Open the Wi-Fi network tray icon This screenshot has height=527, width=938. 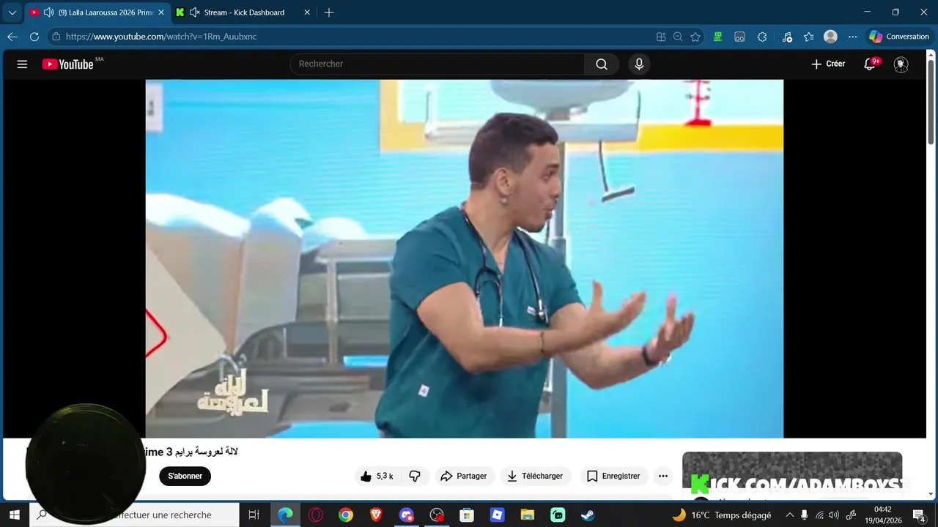(819, 515)
